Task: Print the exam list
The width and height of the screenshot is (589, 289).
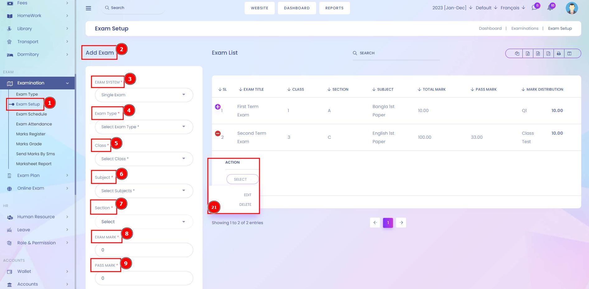Action: tap(559, 53)
